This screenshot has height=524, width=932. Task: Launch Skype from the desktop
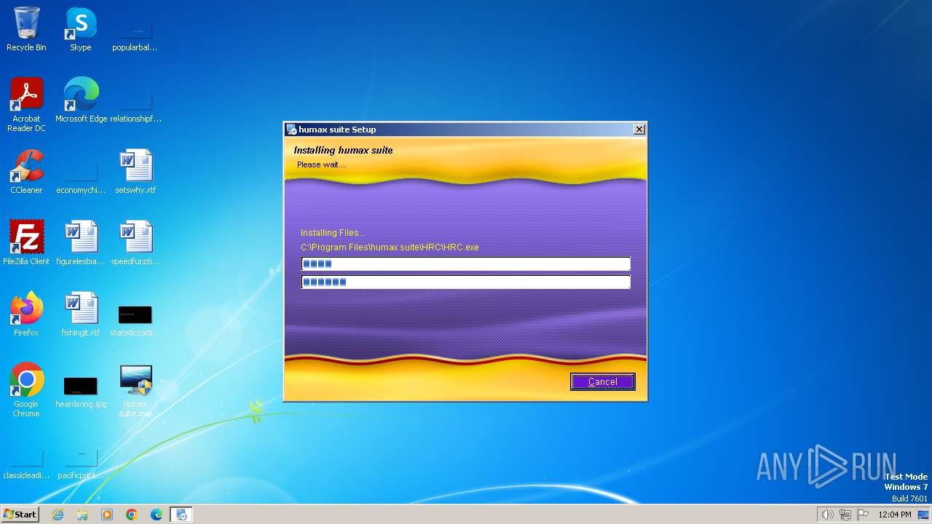(x=81, y=29)
